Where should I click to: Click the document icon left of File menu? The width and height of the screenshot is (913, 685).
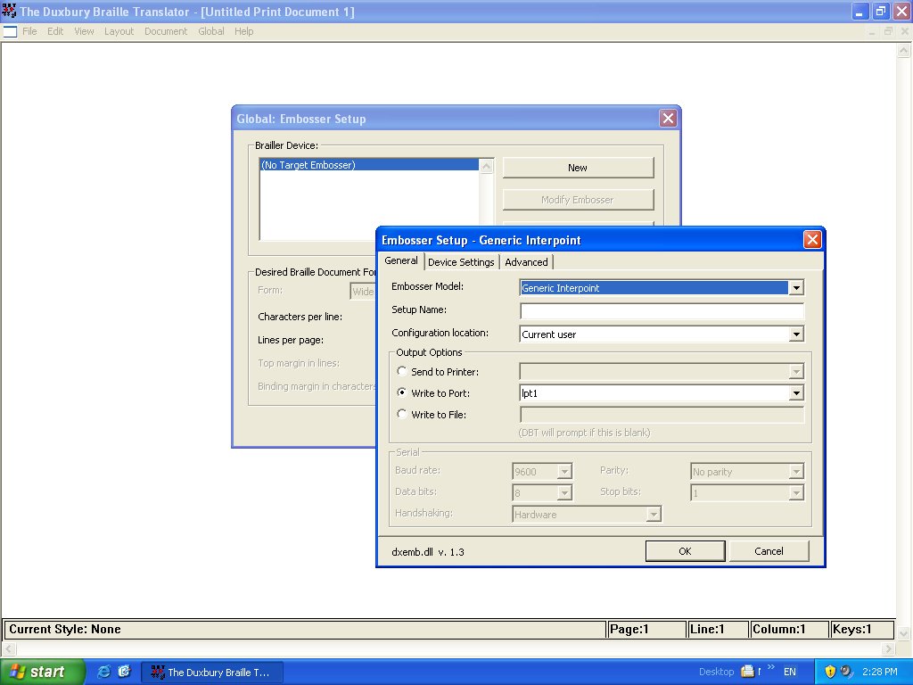[10, 31]
